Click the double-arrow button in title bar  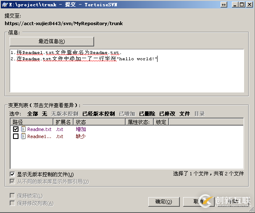click(x=224, y=5)
